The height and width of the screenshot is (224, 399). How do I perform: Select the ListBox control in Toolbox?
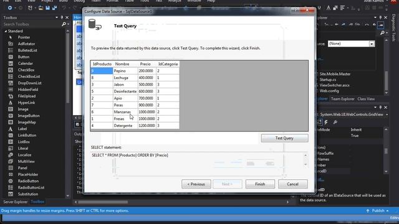pyautogui.click(x=24, y=142)
